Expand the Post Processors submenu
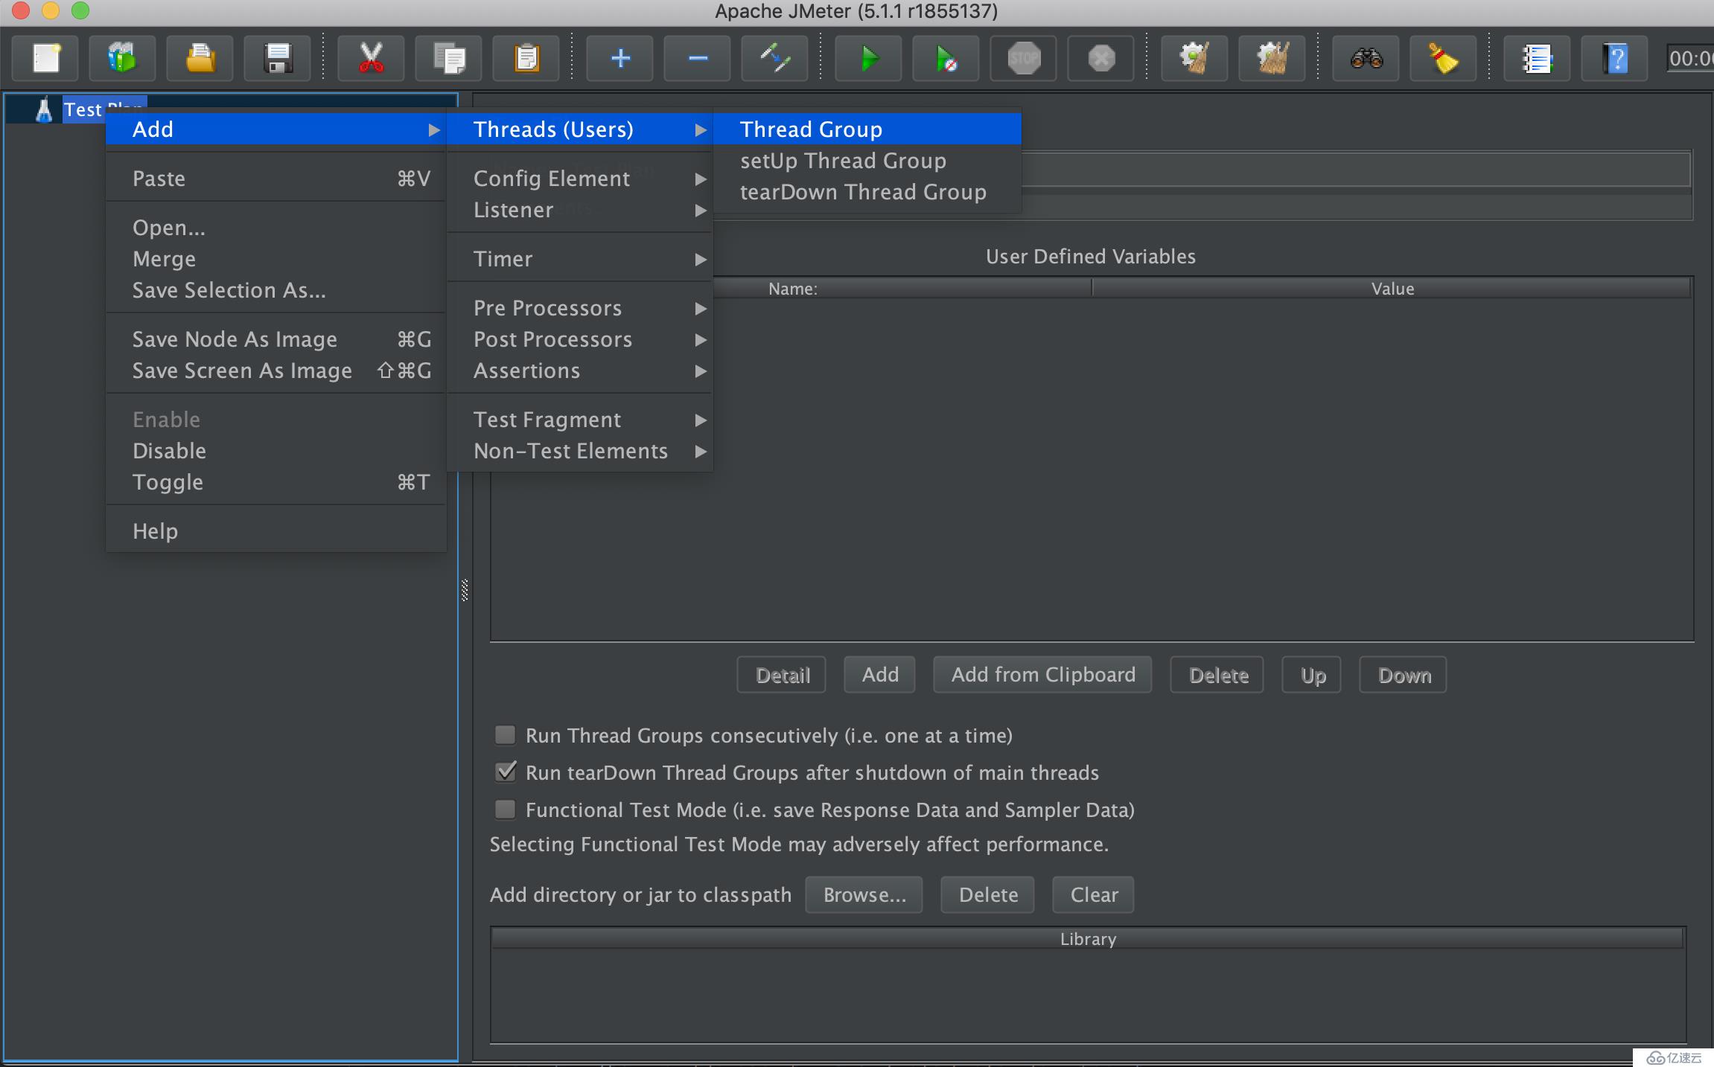The height and width of the screenshot is (1067, 1714). pos(584,338)
